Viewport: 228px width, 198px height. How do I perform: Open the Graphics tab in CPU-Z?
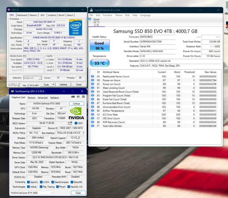click(x=52, y=15)
